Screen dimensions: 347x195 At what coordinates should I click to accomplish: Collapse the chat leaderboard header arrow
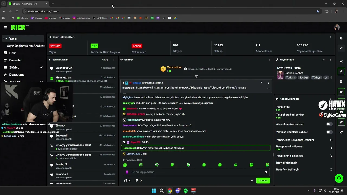(196, 76)
